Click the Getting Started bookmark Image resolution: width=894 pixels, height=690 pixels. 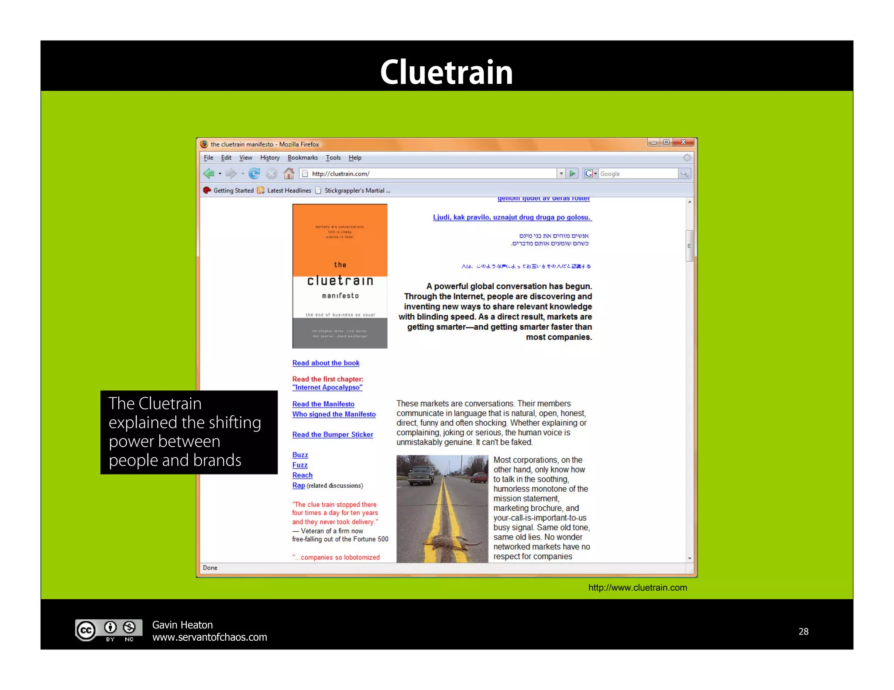(x=229, y=190)
